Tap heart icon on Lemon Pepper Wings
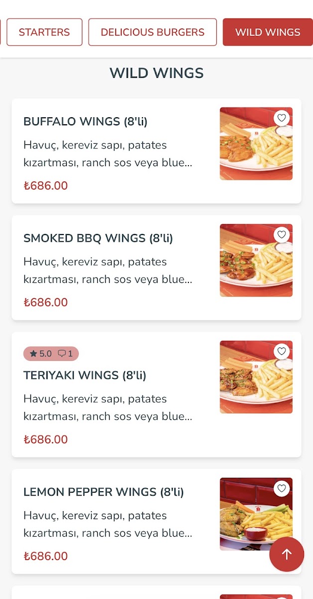Screen dimensions: 313x599 coord(282,488)
